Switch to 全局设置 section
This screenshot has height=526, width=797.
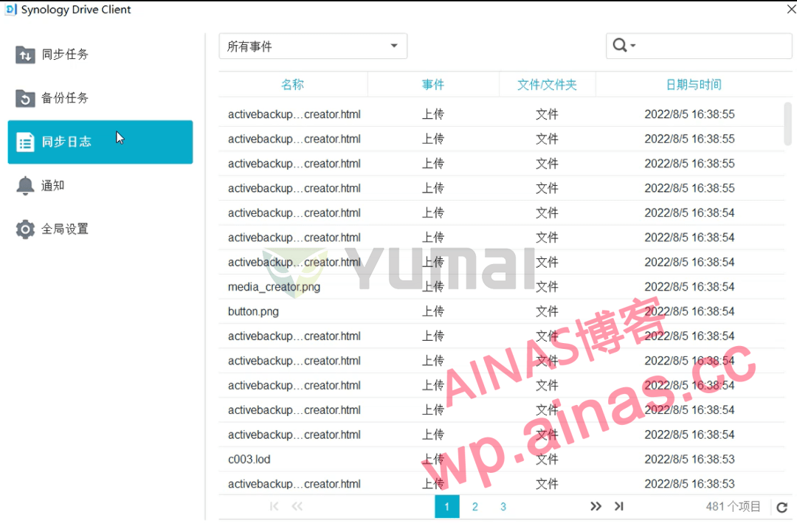coord(100,229)
